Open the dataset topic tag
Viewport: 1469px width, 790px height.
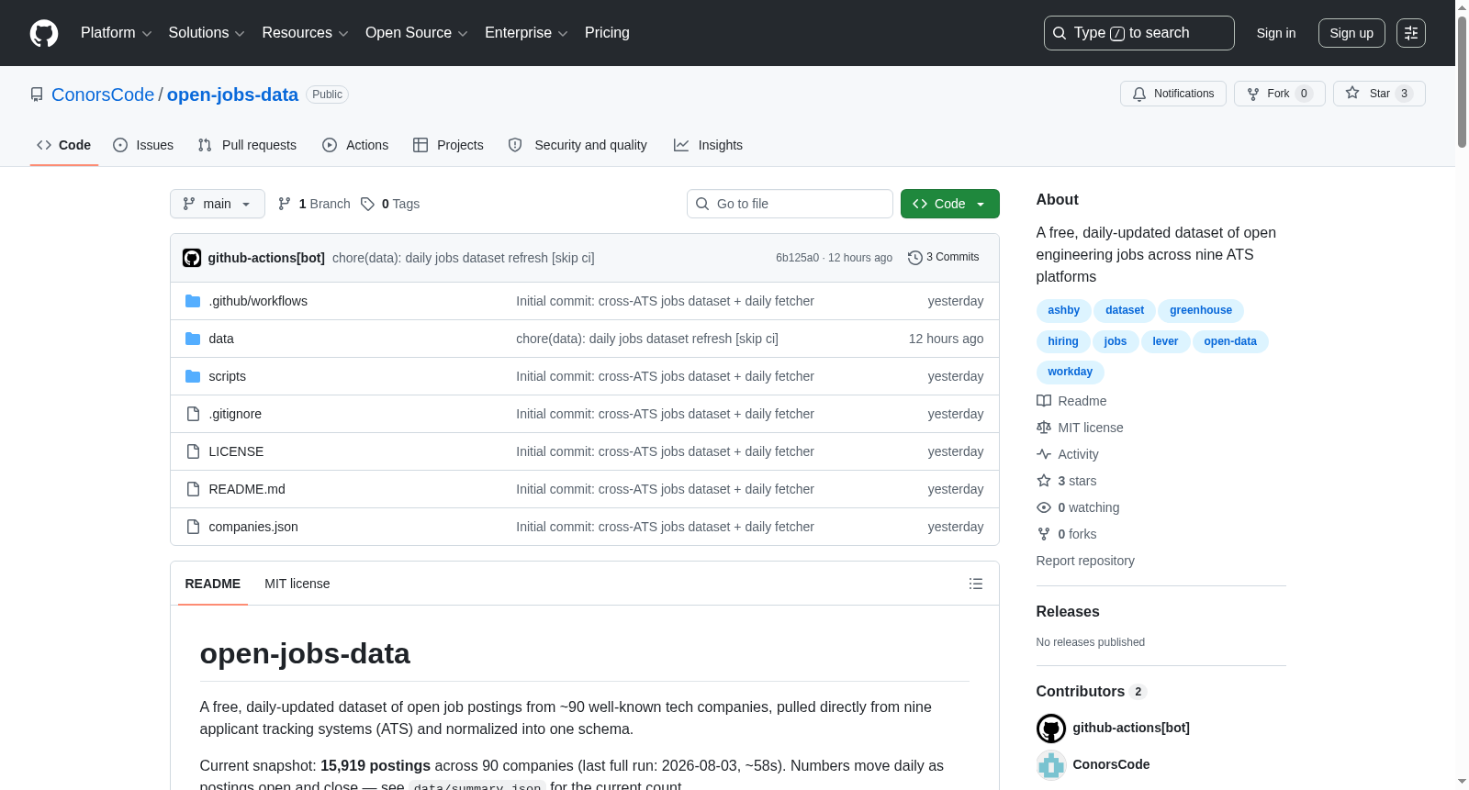[1125, 310]
